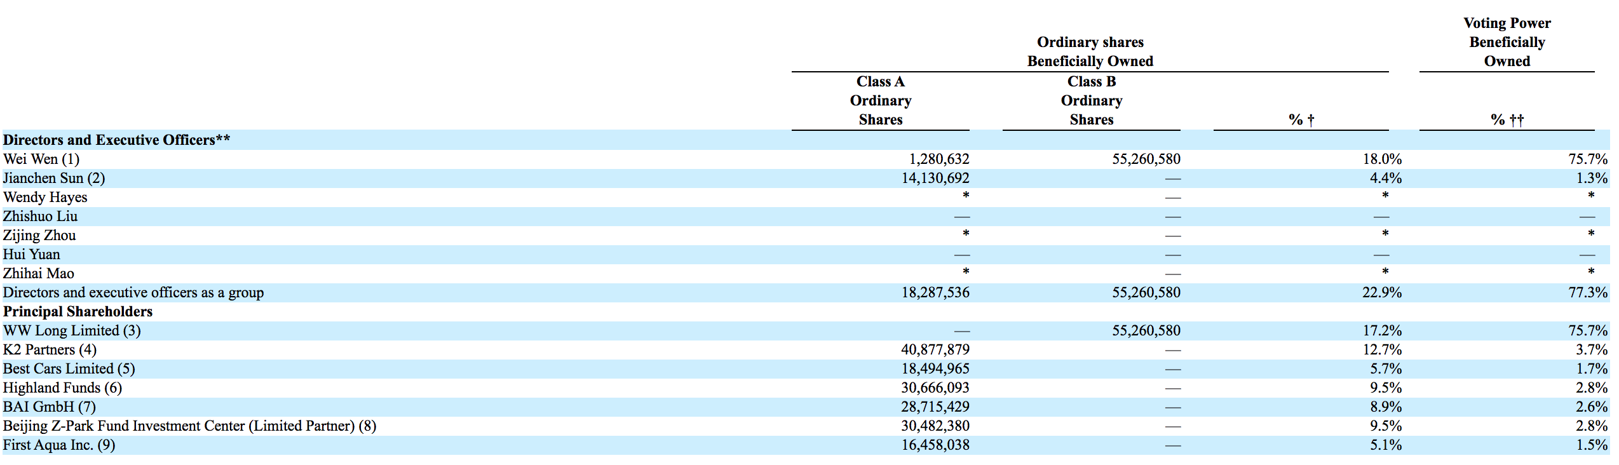Select Wei Wen ownership 18.0%
The width and height of the screenshot is (1619, 465).
[1382, 159]
